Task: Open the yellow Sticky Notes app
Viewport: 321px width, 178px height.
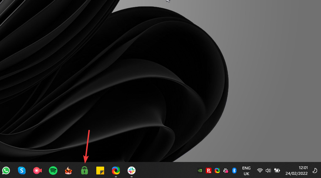Action: click(x=100, y=170)
